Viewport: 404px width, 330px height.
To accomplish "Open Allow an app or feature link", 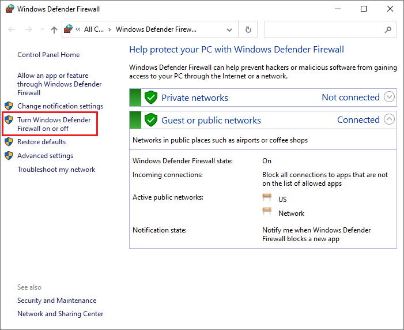I will click(x=59, y=84).
